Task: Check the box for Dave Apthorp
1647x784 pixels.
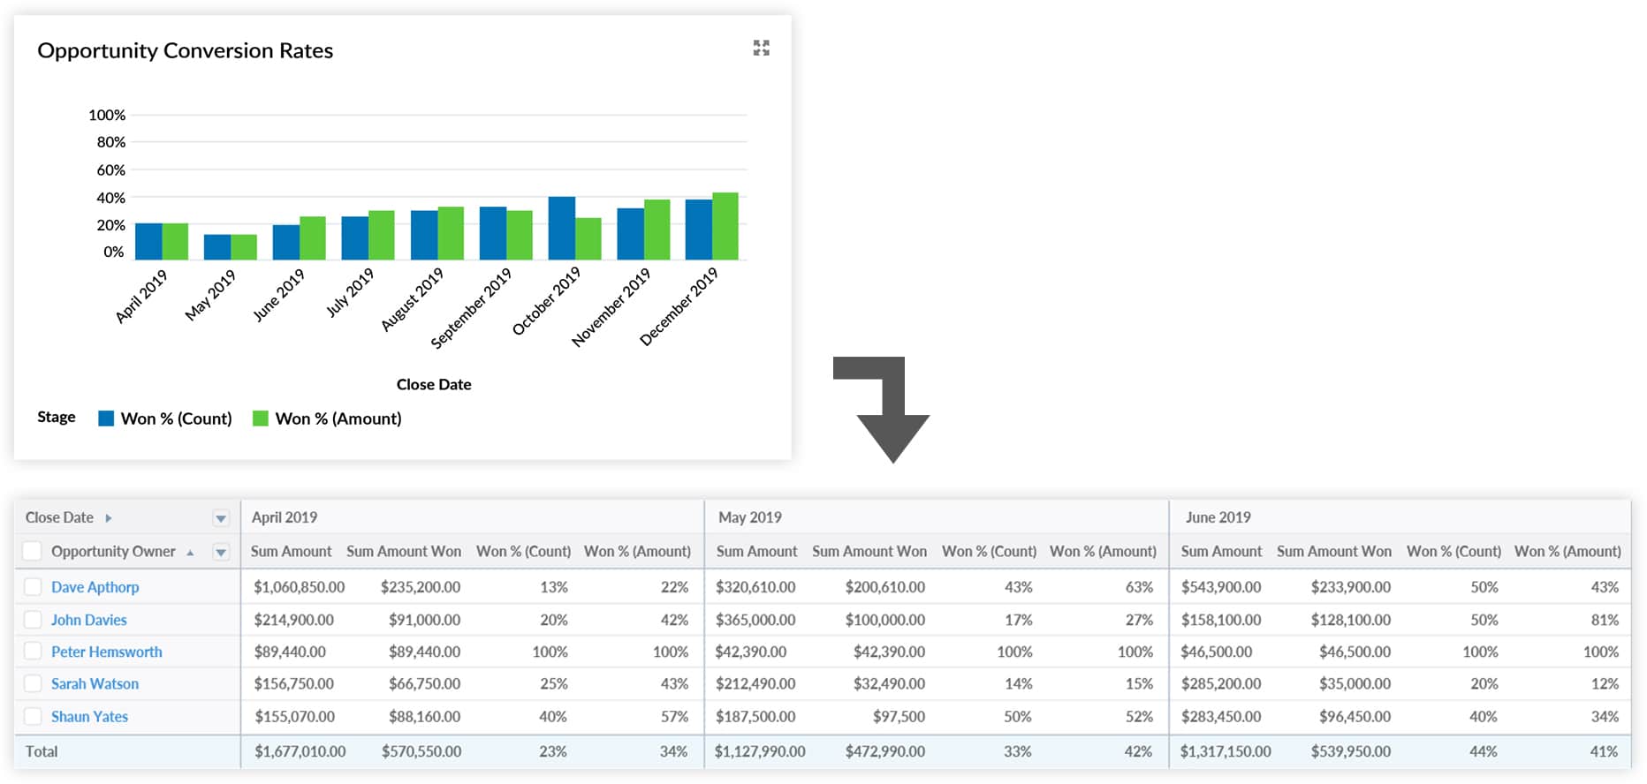Action: click(x=33, y=587)
